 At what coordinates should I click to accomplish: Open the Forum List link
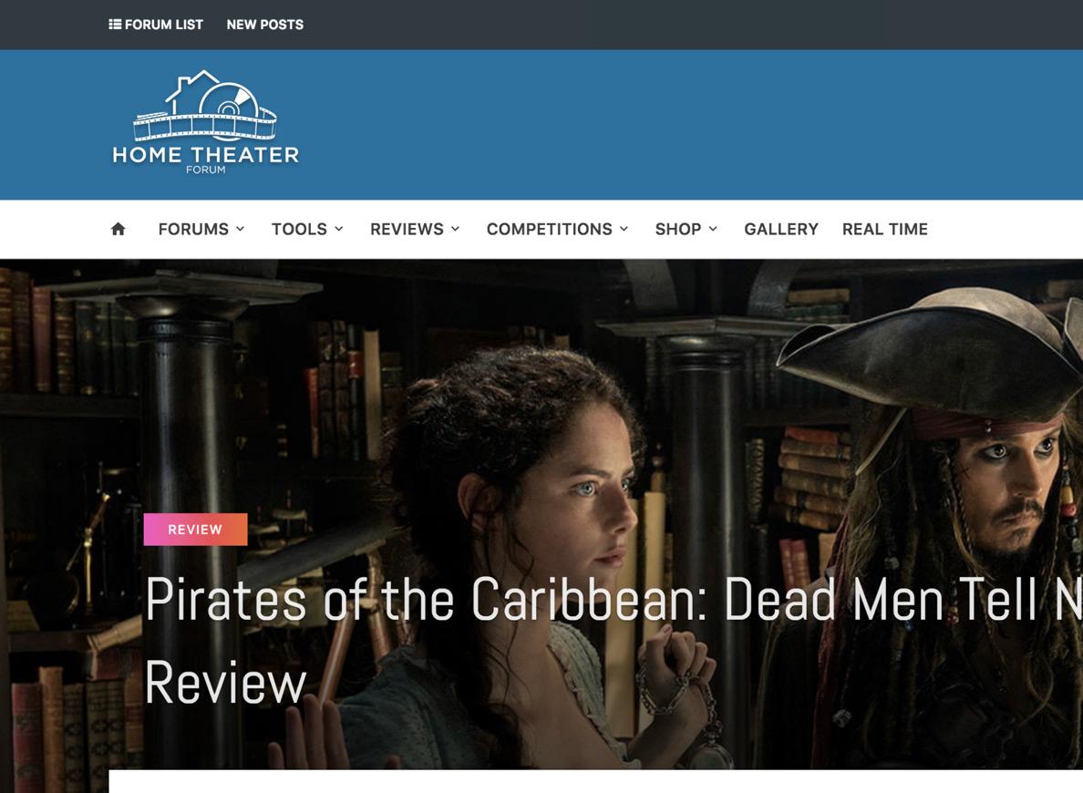click(156, 25)
